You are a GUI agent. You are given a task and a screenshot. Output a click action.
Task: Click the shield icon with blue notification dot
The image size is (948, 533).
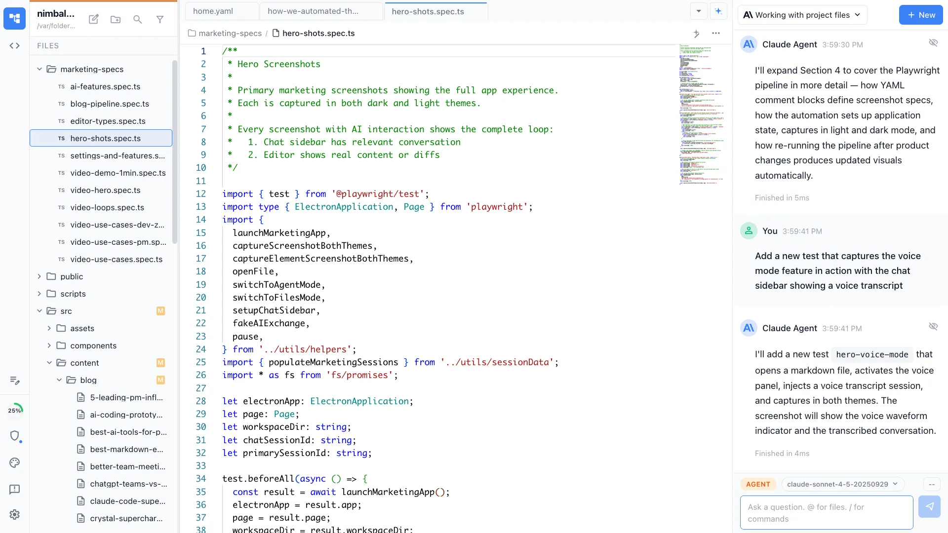click(15, 436)
